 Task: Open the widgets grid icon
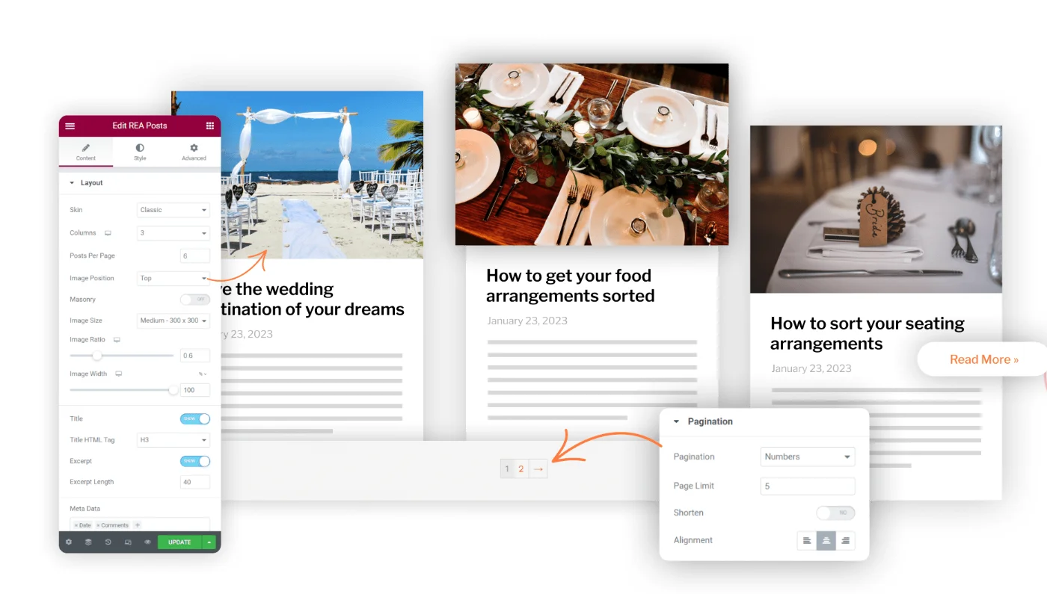click(x=209, y=126)
